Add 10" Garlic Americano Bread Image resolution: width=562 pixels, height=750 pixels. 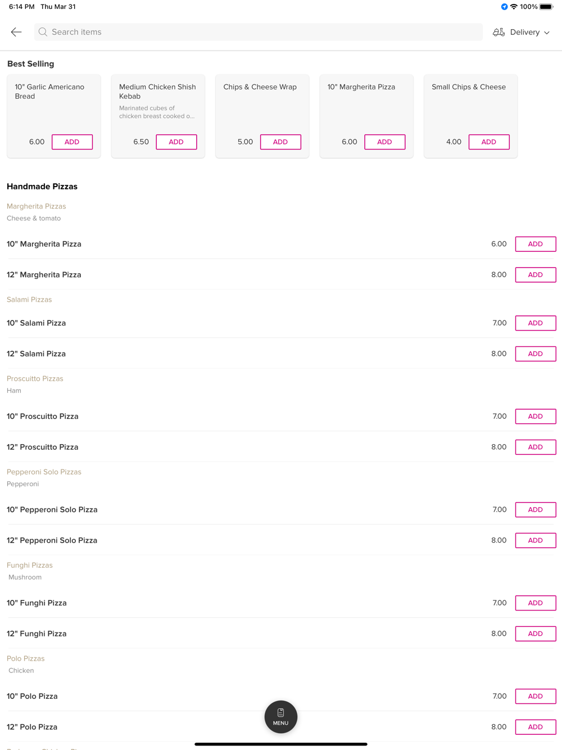tap(72, 142)
